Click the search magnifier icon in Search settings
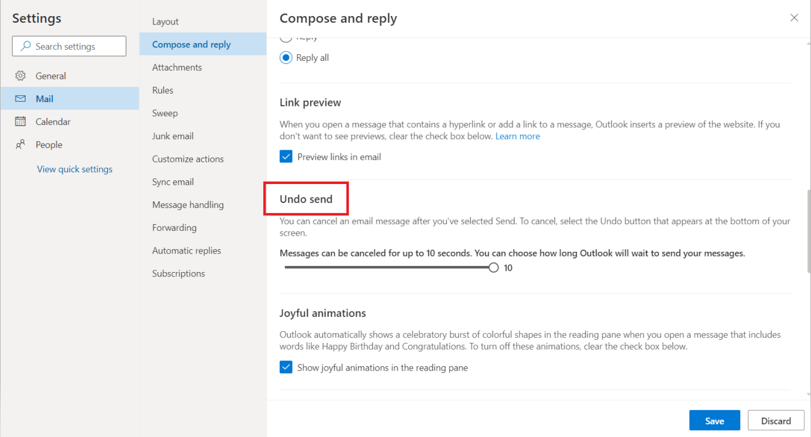This screenshot has height=437, width=811. [25, 46]
